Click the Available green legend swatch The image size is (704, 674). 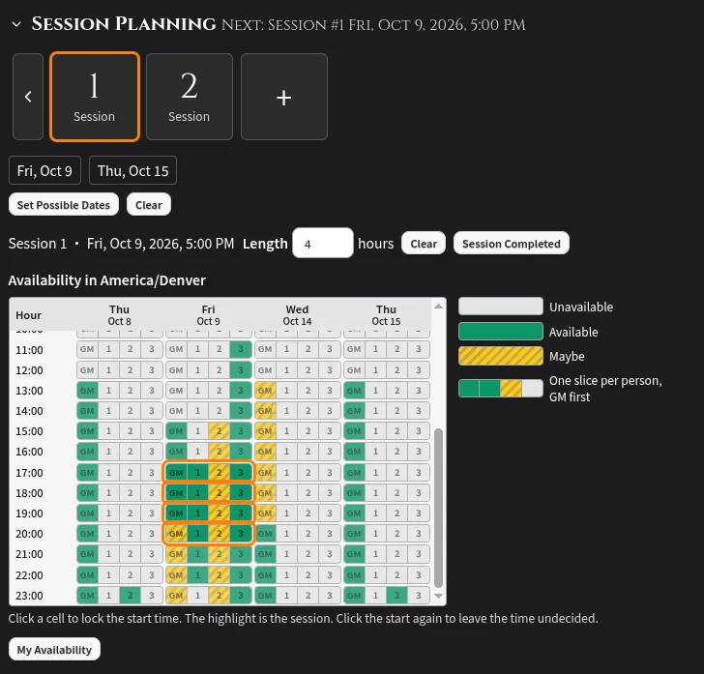(501, 332)
